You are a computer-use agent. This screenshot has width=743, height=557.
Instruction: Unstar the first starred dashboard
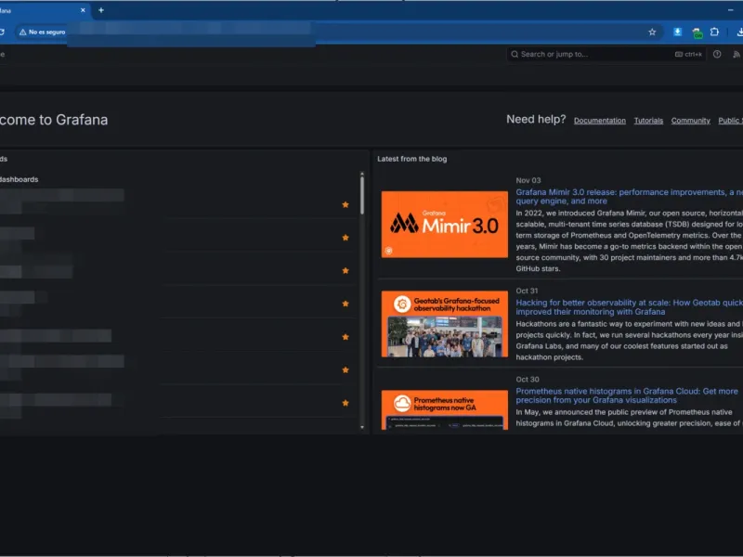click(345, 204)
